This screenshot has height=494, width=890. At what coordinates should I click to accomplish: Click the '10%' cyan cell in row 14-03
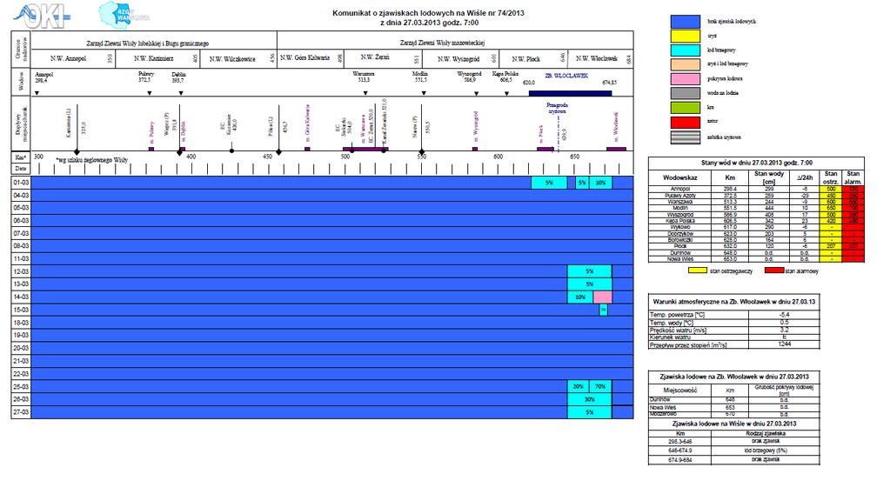(x=580, y=297)
